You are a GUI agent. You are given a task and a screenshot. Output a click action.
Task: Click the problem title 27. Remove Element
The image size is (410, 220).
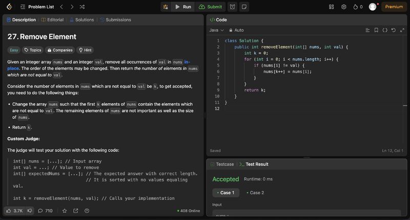point(42,37)
